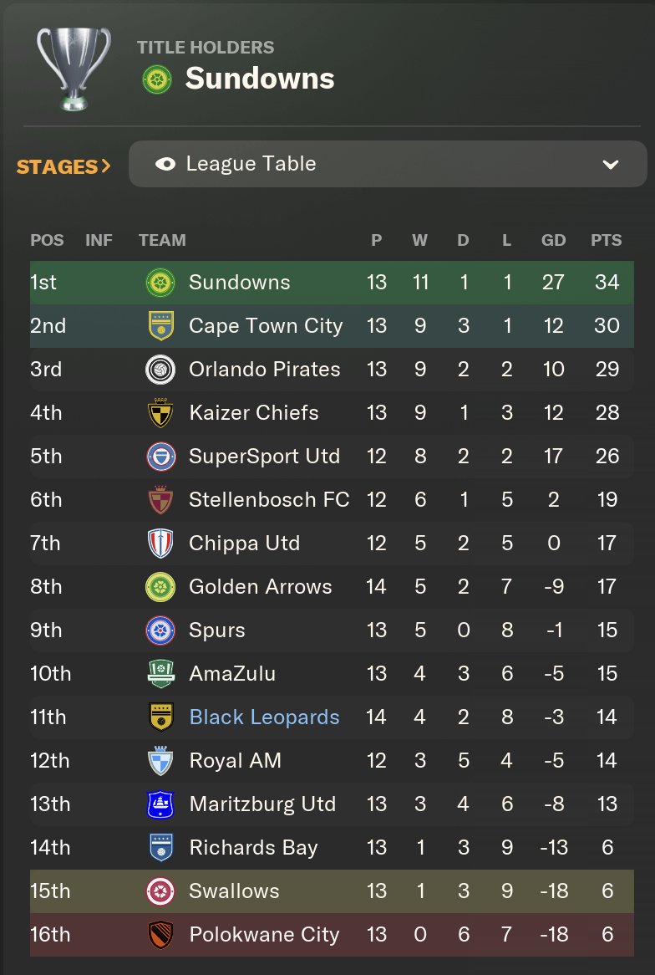
Task: Click SuperSport Utd club badge
Action: [160, 457]
